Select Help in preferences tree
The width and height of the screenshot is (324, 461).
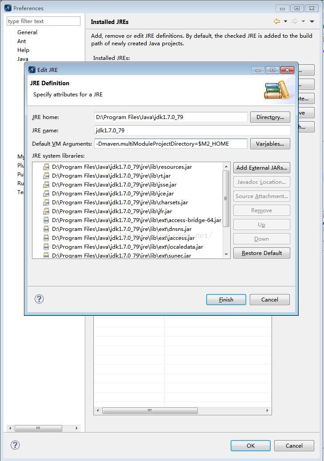[x=23, y=50]
